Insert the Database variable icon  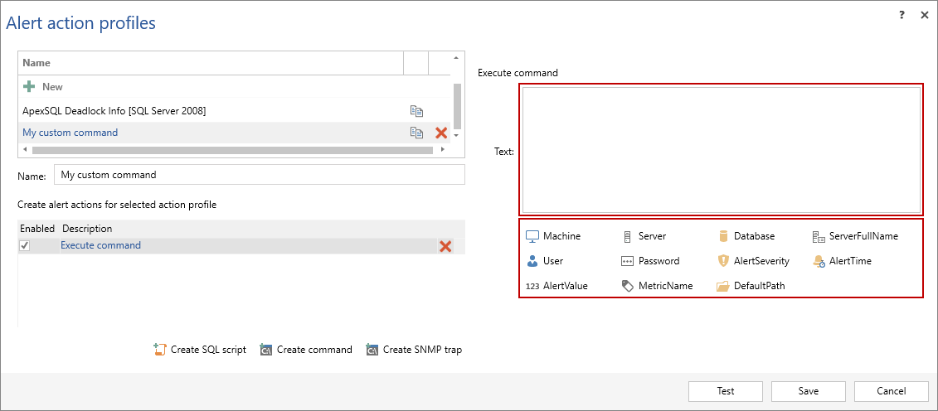pos(723,236)
